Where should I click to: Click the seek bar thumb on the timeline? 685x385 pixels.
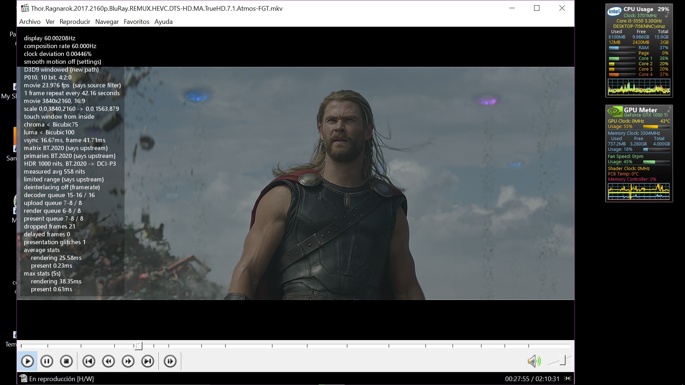tap(138, 346)
